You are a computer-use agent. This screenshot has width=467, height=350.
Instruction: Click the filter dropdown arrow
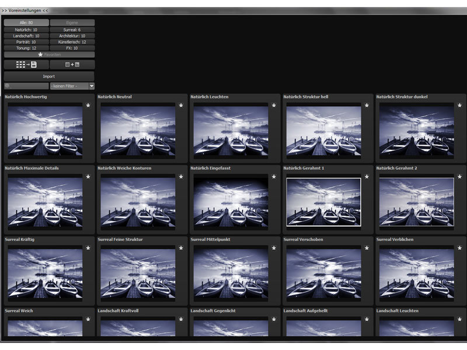click(92, 86)
